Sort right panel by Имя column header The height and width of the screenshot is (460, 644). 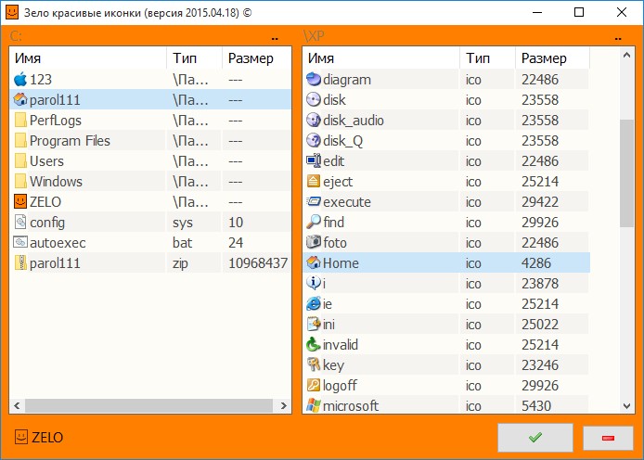(380, 58)
